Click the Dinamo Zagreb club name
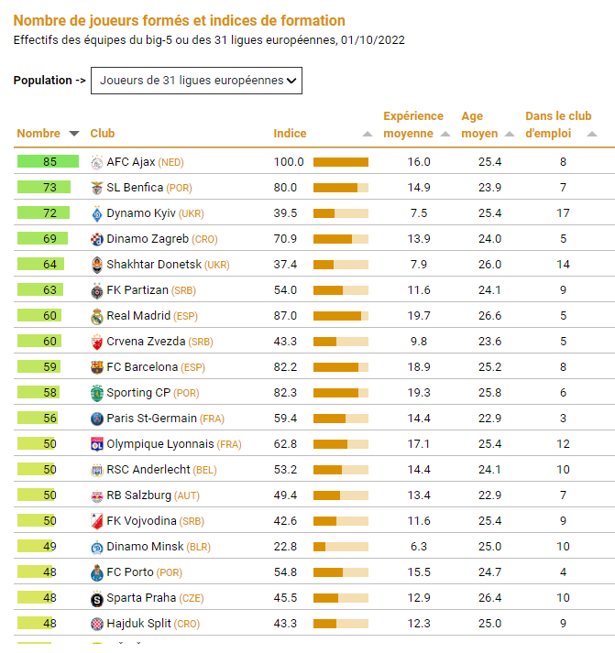This screenshot has height=653, width=615. [148, 239]
